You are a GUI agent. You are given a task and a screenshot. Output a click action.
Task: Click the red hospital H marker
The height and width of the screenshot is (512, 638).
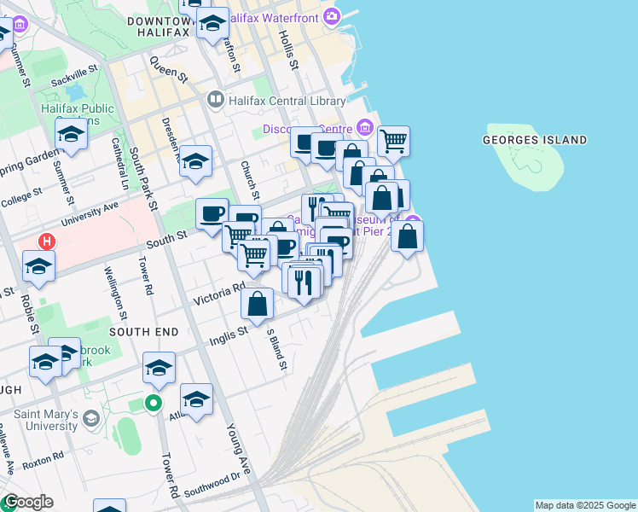tap(47, 241)
